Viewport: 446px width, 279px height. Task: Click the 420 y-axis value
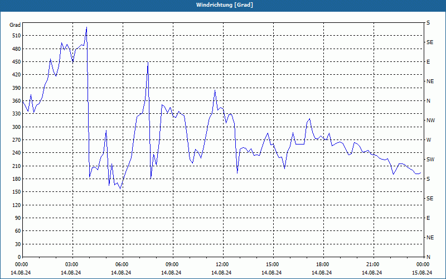[x=17, y=75]
